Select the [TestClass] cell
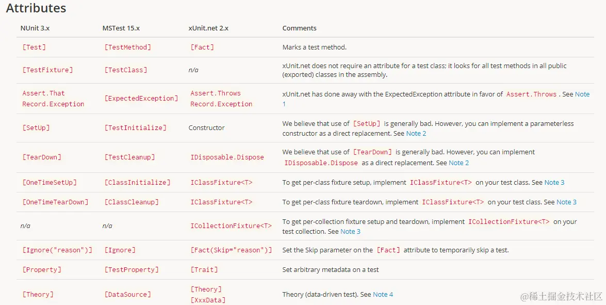The image size is (606, 305). pos(126,70)
